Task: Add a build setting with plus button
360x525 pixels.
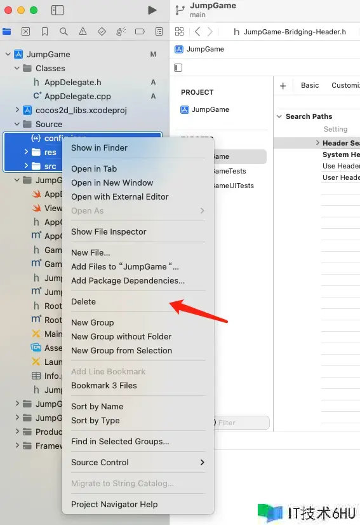Action: click(283, 86)
